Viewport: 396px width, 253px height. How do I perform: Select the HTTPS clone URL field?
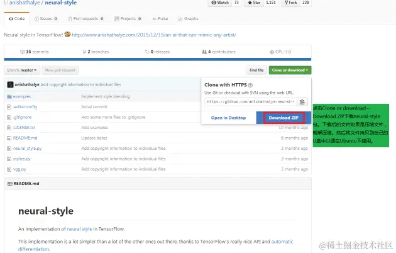point(251,102)
